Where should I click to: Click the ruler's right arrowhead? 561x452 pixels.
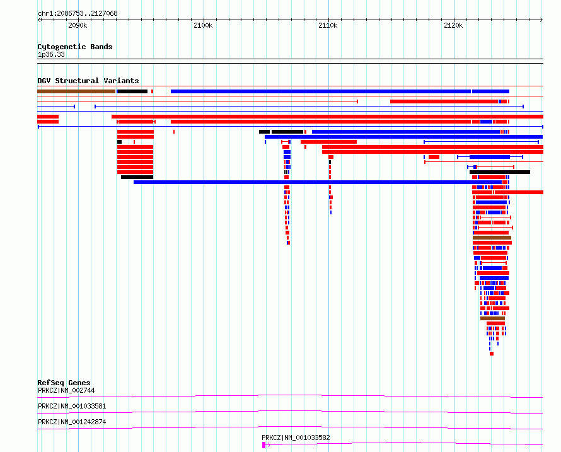(541, 20)
